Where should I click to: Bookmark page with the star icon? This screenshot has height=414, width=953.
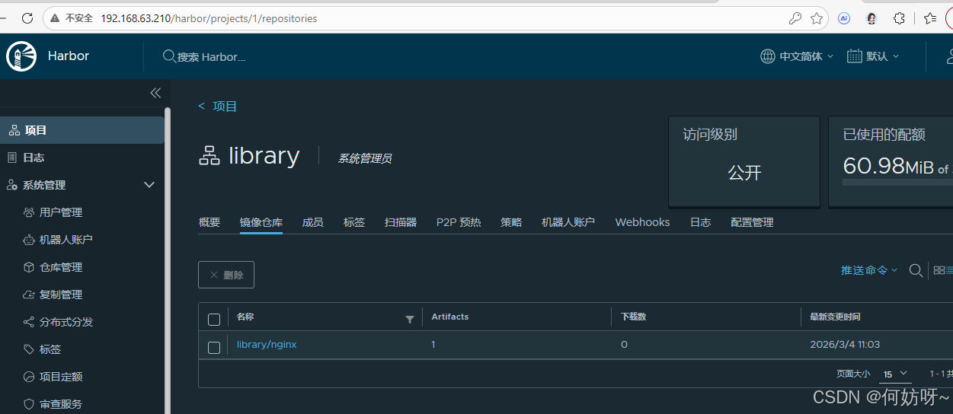click(x=817, y=18)
